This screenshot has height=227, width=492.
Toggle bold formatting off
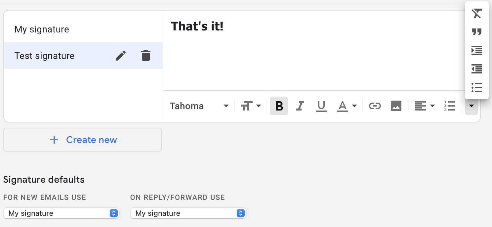click(x=279, y=106)
